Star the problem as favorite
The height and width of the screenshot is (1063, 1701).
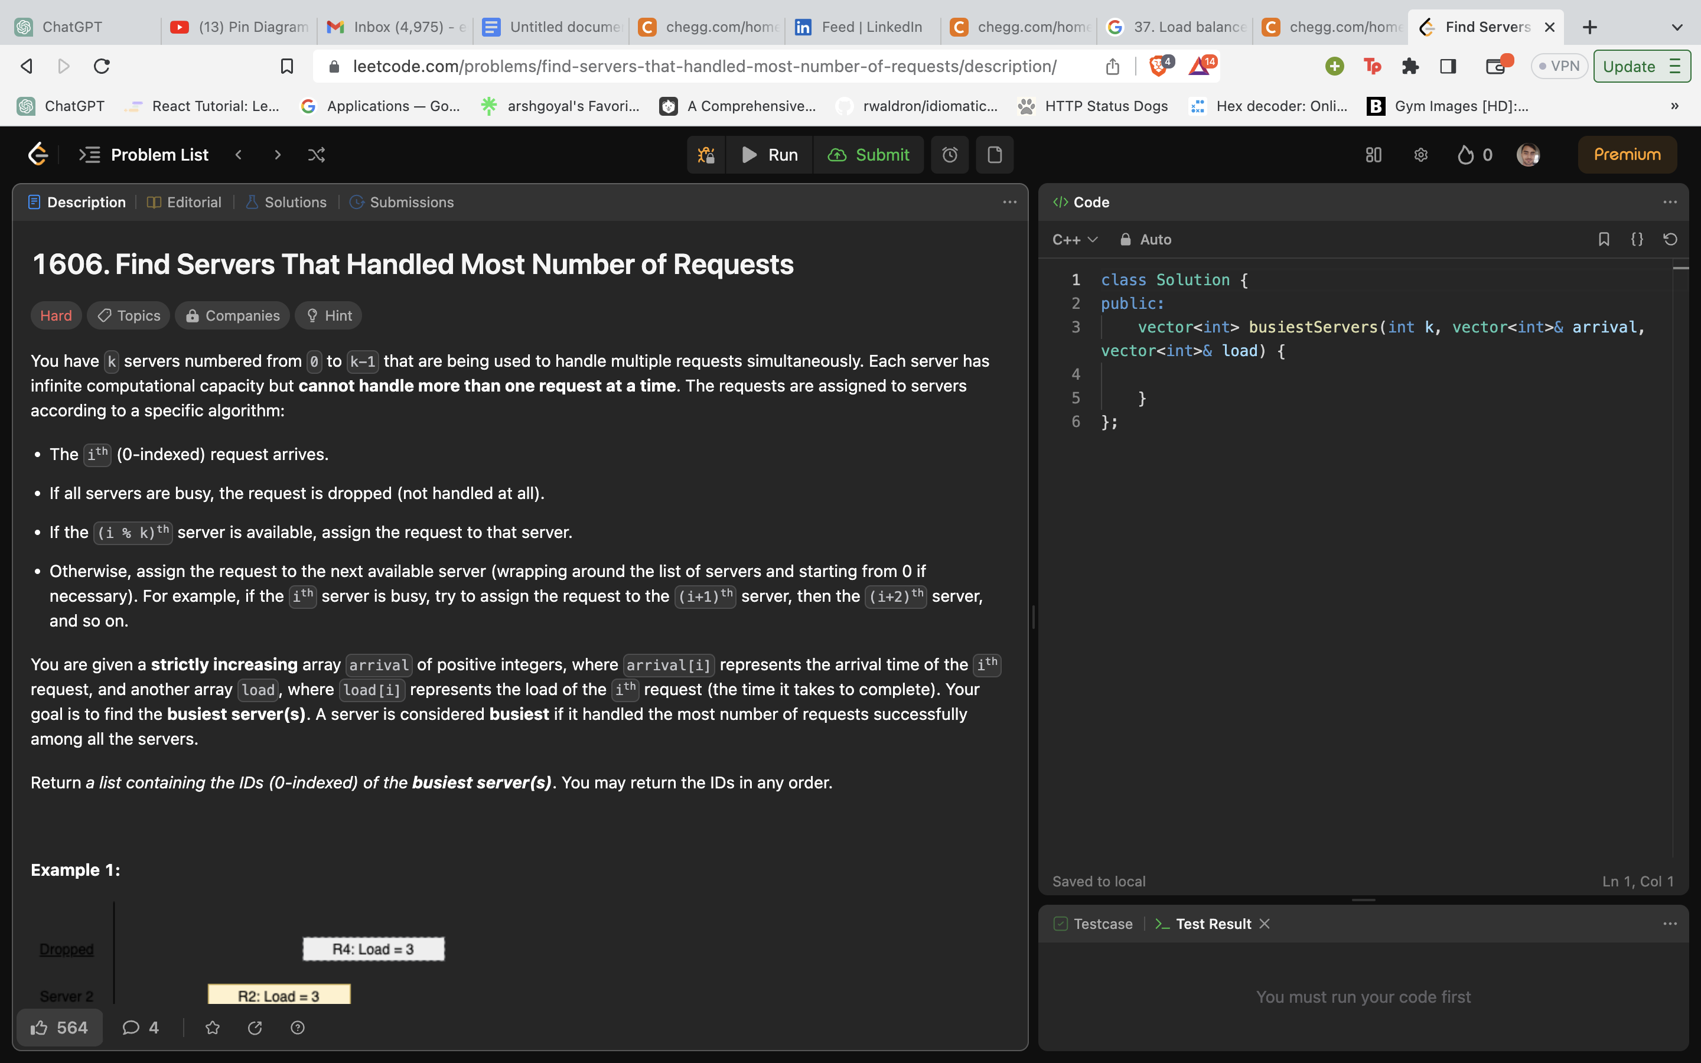click(212, 1027)
